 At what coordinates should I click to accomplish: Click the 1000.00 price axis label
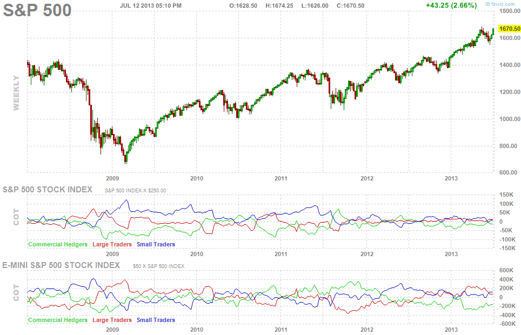(510, 119)
